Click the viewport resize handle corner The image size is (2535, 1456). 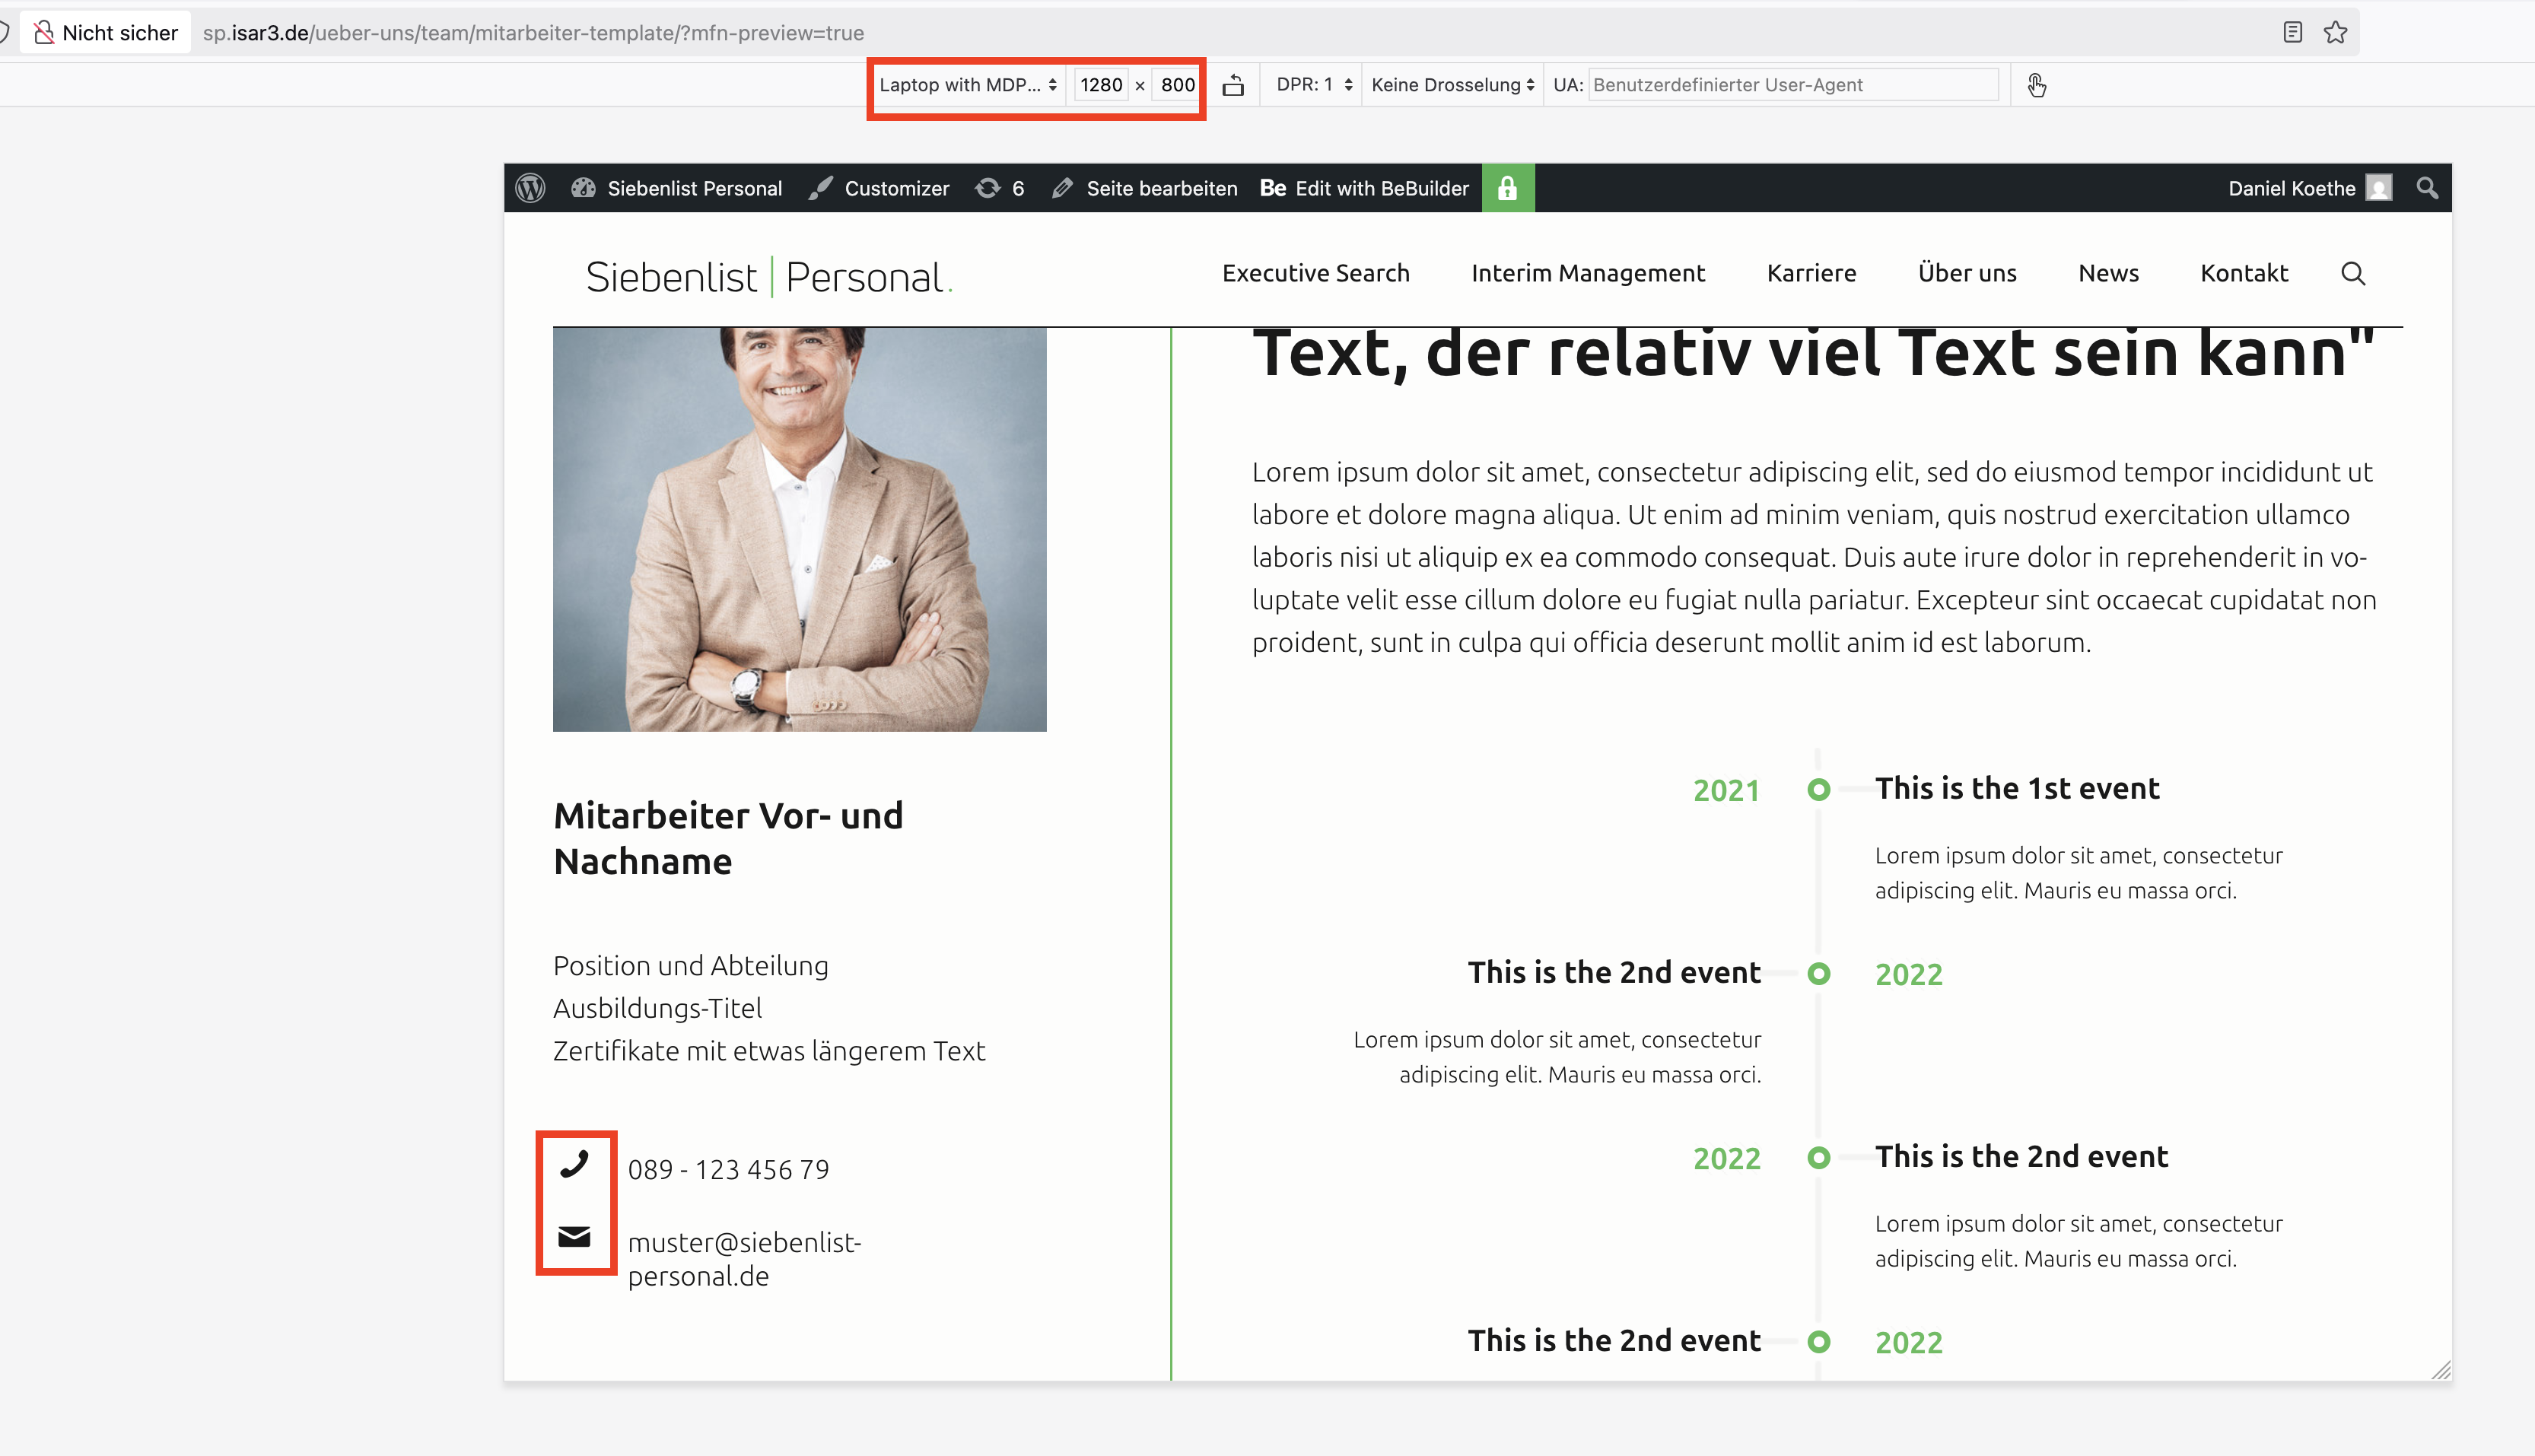tap(2441, 1370)
